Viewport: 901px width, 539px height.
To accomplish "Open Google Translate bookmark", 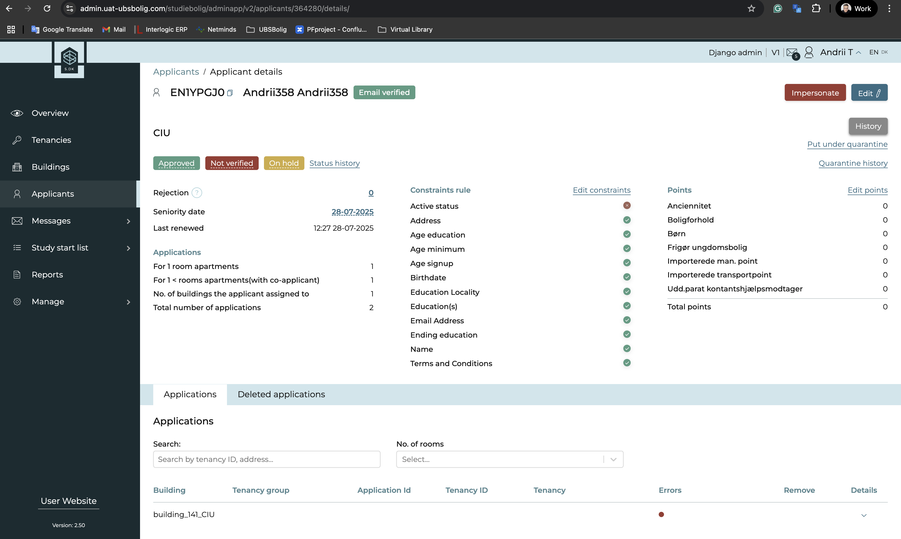I will 62,29.
